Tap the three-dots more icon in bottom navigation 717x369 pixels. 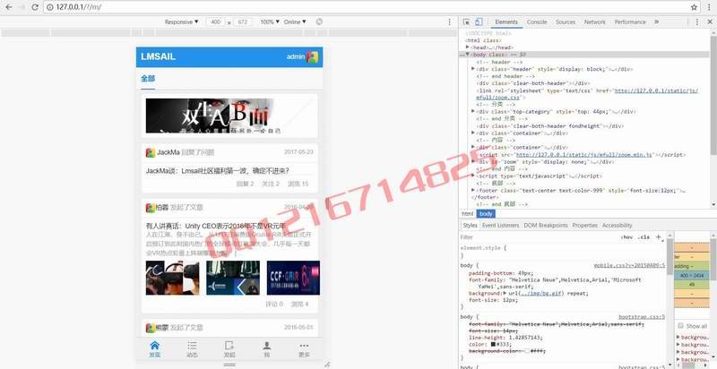click(304, 346)
